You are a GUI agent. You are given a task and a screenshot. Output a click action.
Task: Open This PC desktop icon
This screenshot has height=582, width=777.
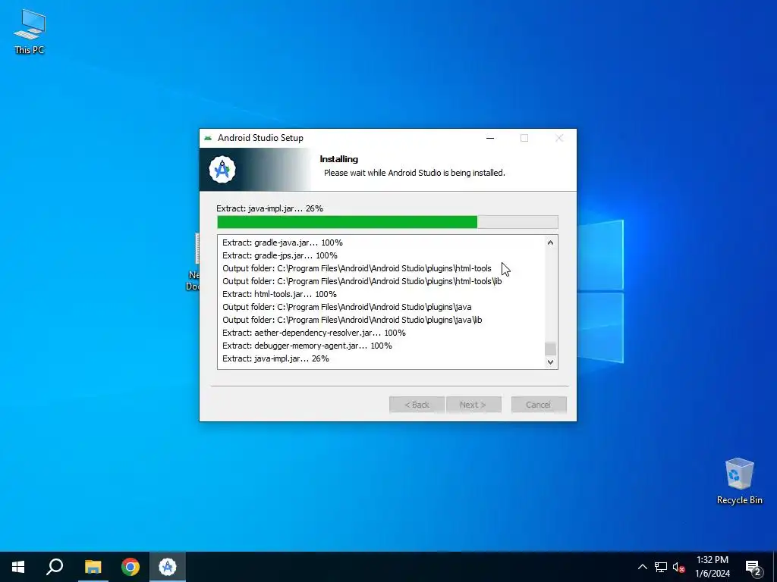(30, 32)
